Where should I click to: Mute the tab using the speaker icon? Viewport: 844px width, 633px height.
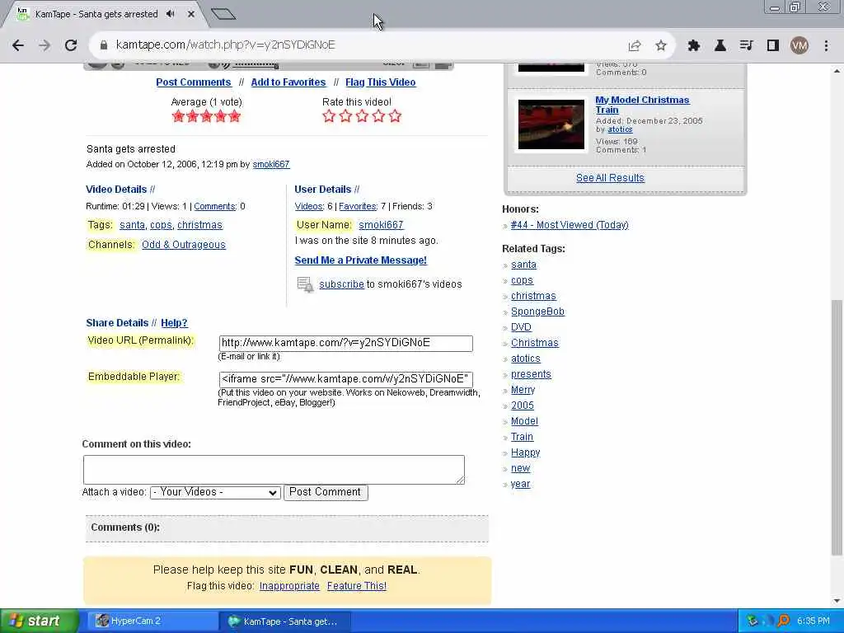coord(171,14)
